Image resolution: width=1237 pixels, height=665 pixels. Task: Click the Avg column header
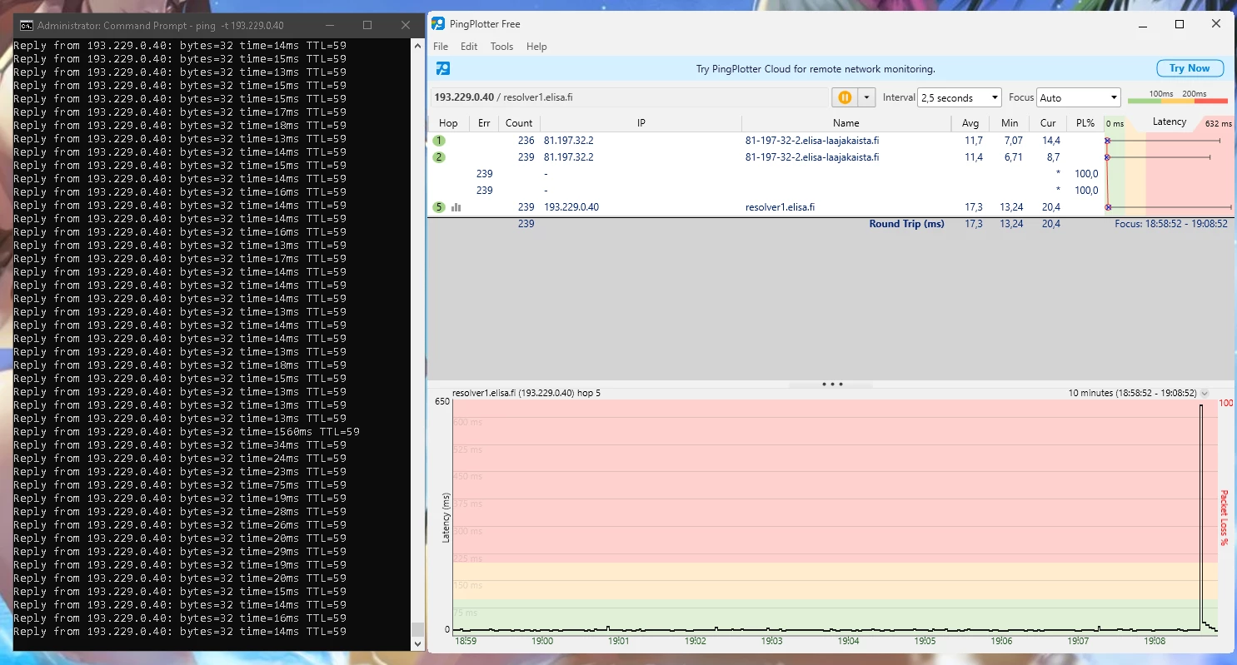[x=970, y=123]
